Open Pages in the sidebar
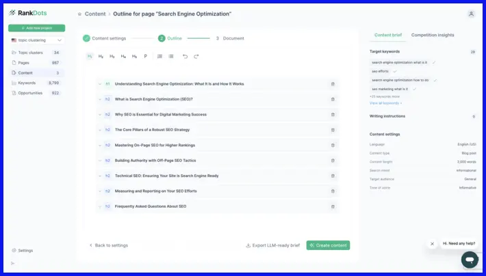 click(36, 63)
